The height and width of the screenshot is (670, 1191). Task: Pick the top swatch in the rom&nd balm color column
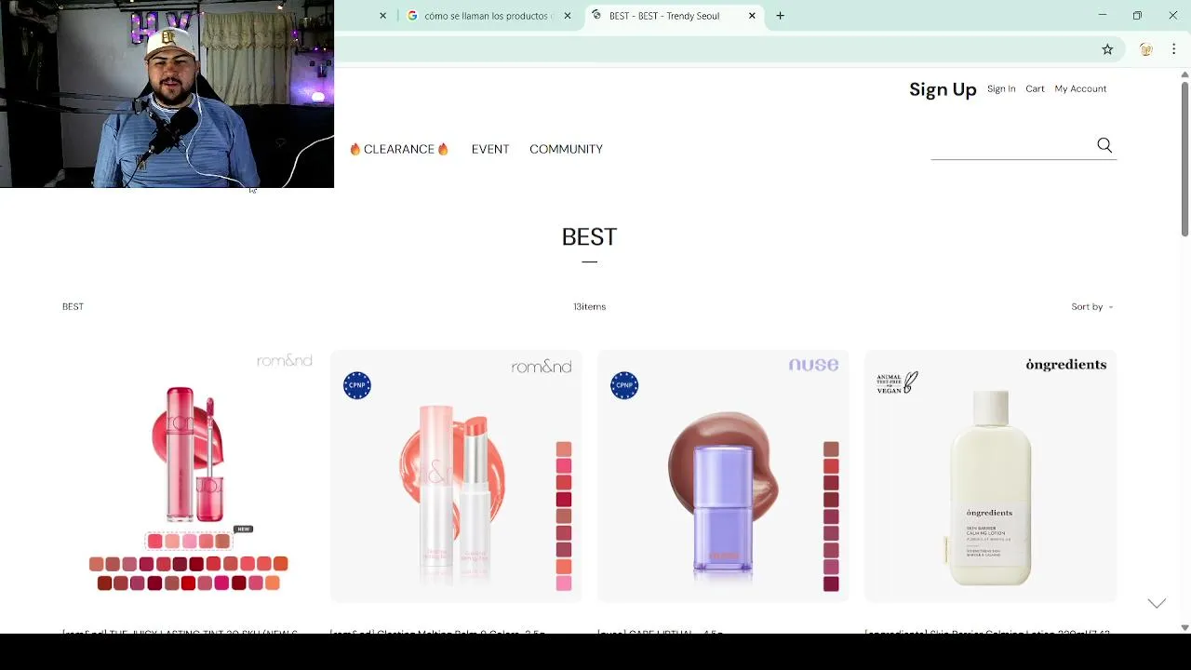pyautogui.click(x=564, y=449)
